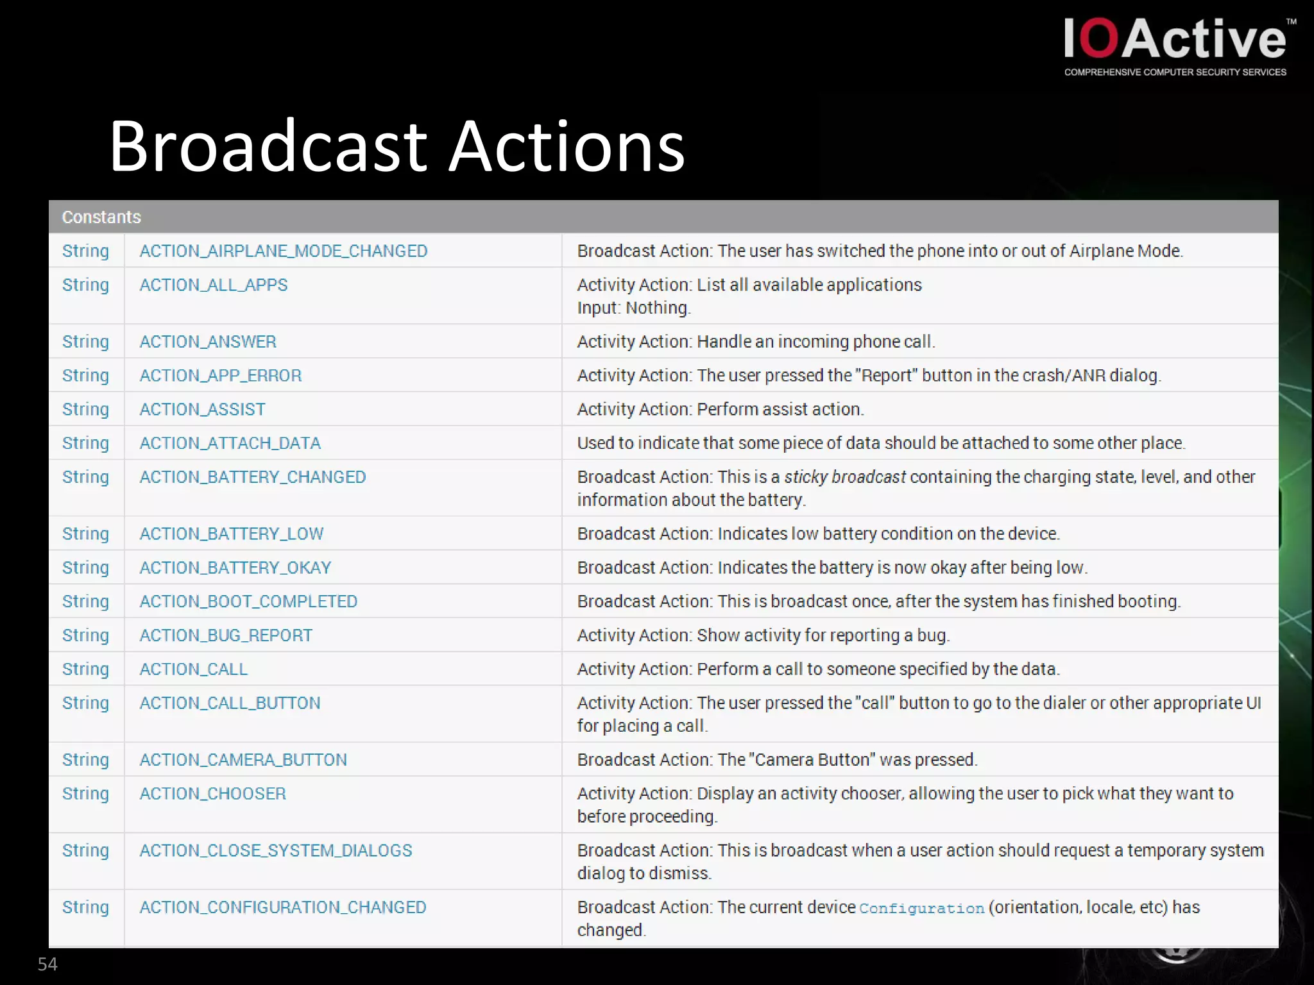Click the 'activity chooser' description text
Viewport: 1314px width, 985px height.
905,805
